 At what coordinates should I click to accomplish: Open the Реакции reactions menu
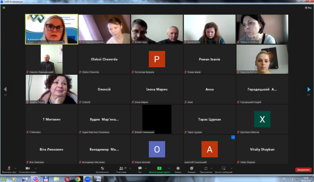(x=192, y=170)
